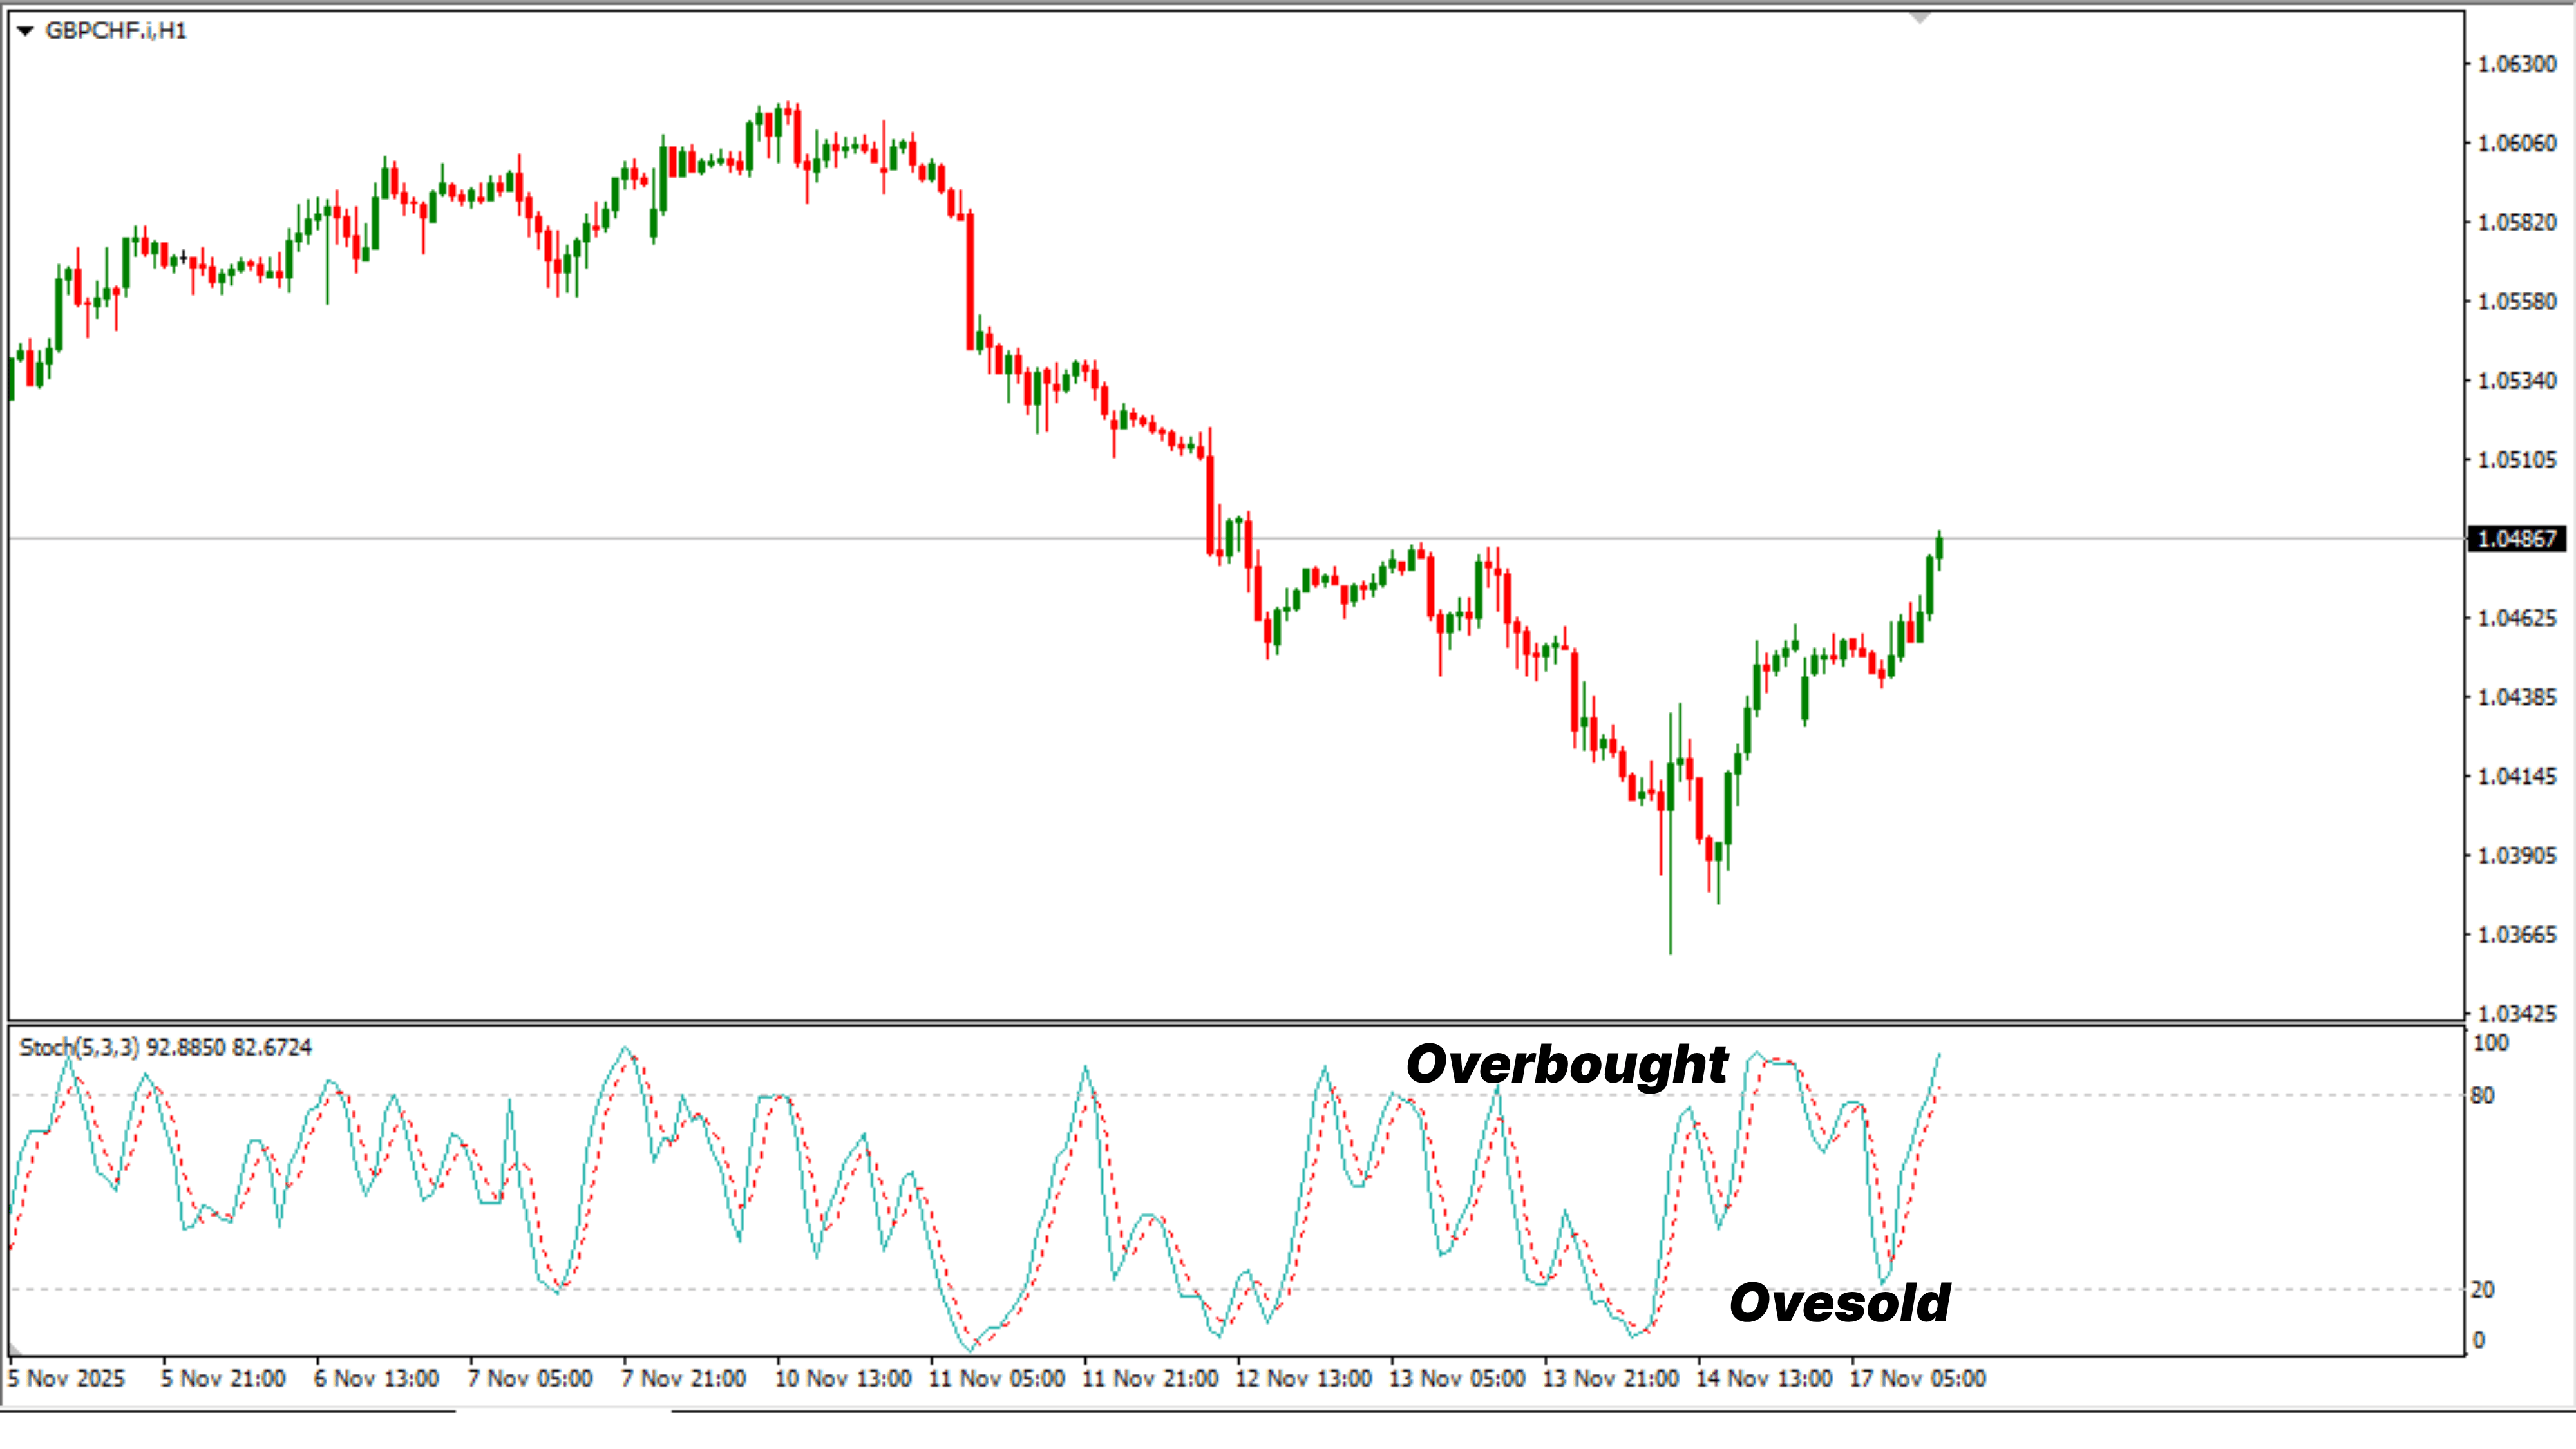The height and width of the screenshot is (1449, 2576).
Task: Click the GBPCHF.i,H1 chart title
Action: click(x=116, y=31)
